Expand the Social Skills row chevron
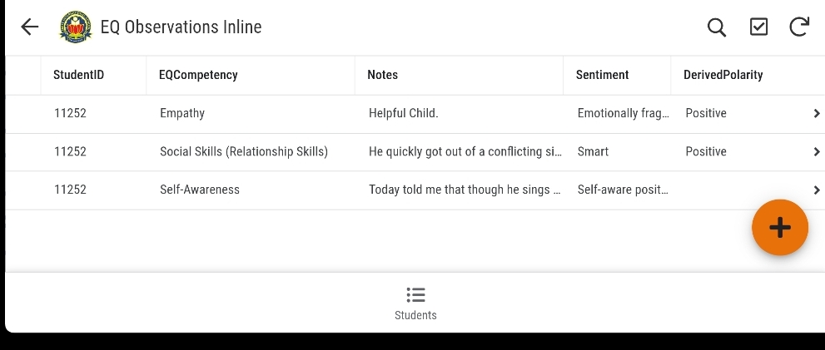 point(817,152)
